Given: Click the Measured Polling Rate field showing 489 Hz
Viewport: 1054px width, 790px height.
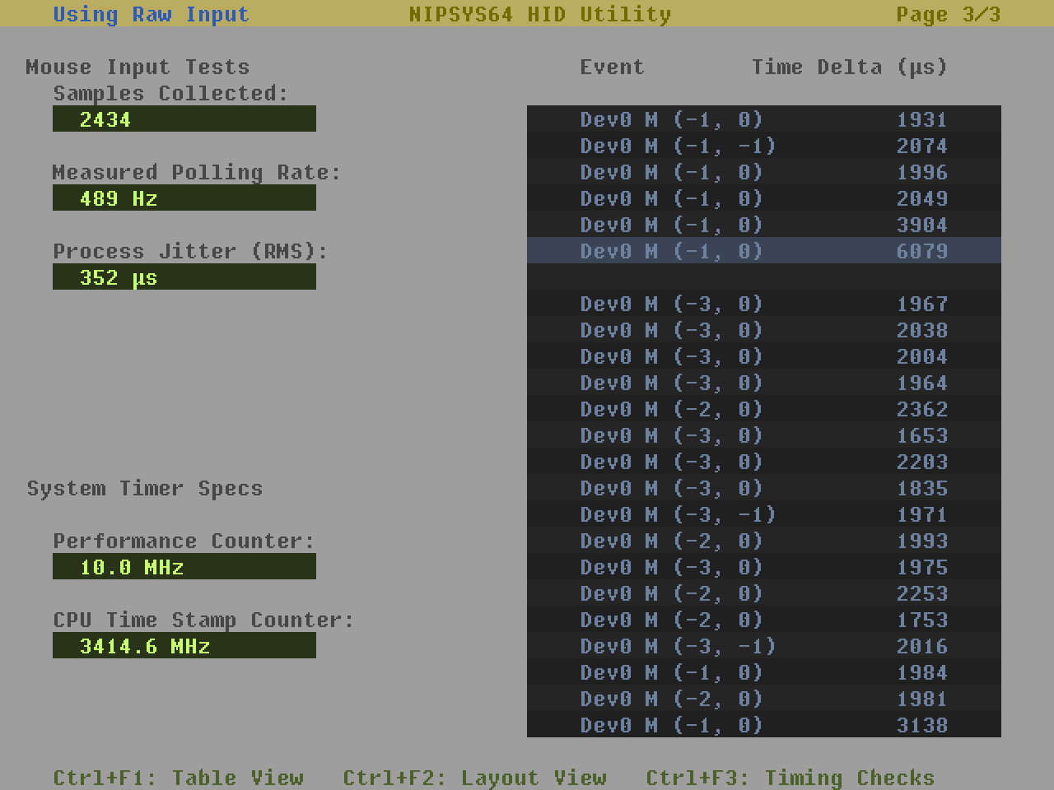Looking at the screenshot, I should tap(184, 198).
